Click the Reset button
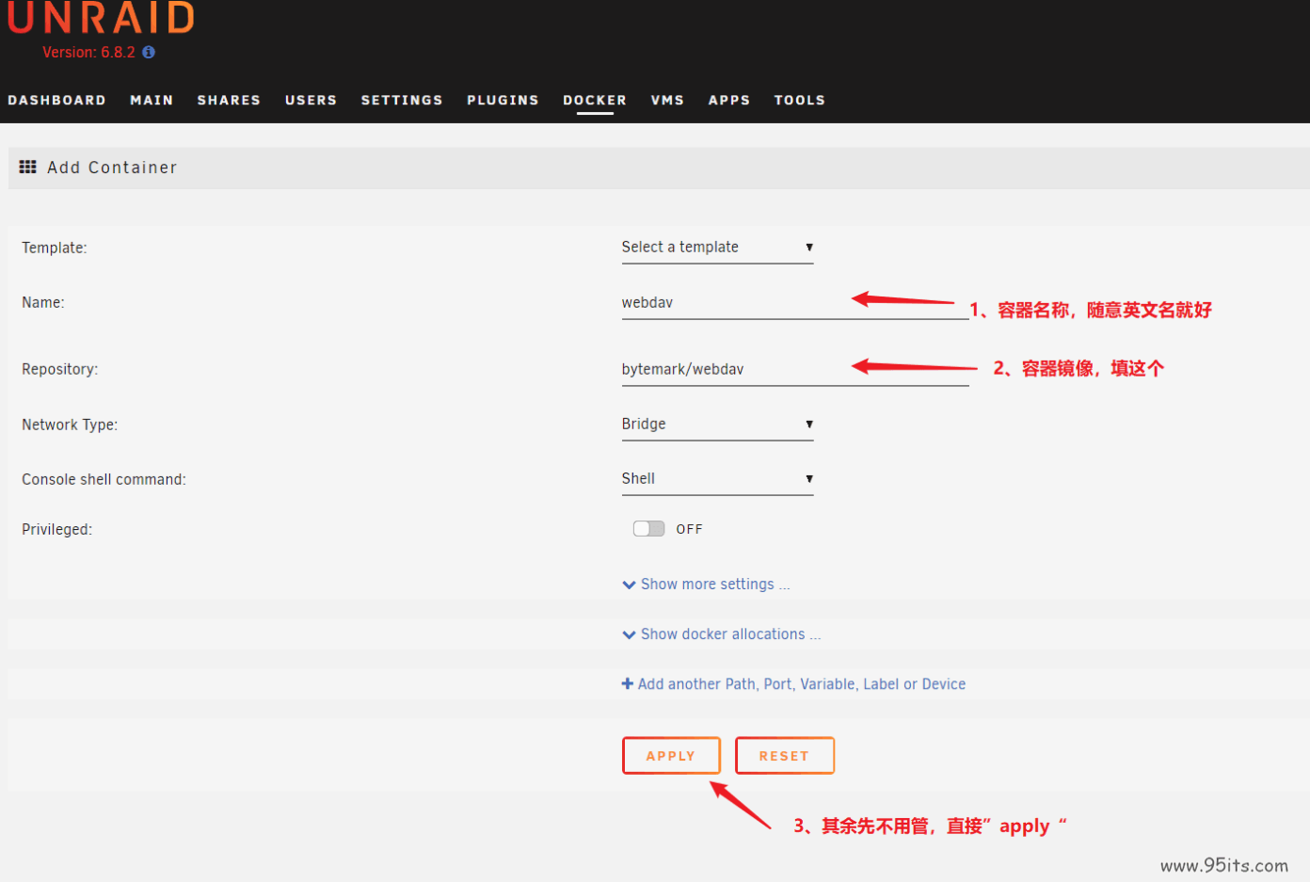Screen dimensions: 1310x882 [784, 756]
